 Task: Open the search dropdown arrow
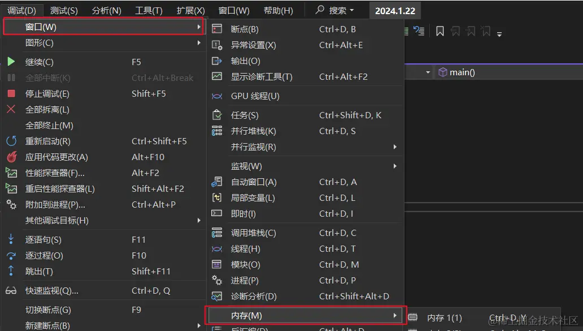352,10
